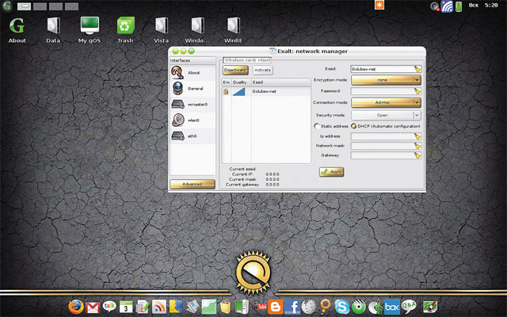Click the wireless network tray icon
Viewport: 507px width, 317px height.
click(x=447, y=6)
